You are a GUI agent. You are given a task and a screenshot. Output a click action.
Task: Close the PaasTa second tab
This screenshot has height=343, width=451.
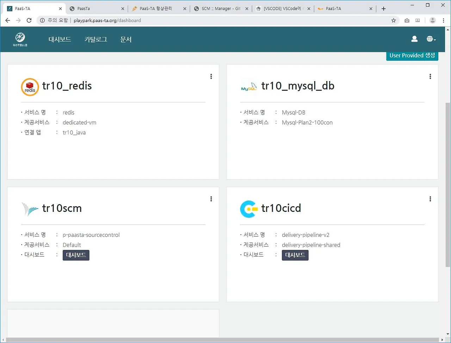[123, 8]
